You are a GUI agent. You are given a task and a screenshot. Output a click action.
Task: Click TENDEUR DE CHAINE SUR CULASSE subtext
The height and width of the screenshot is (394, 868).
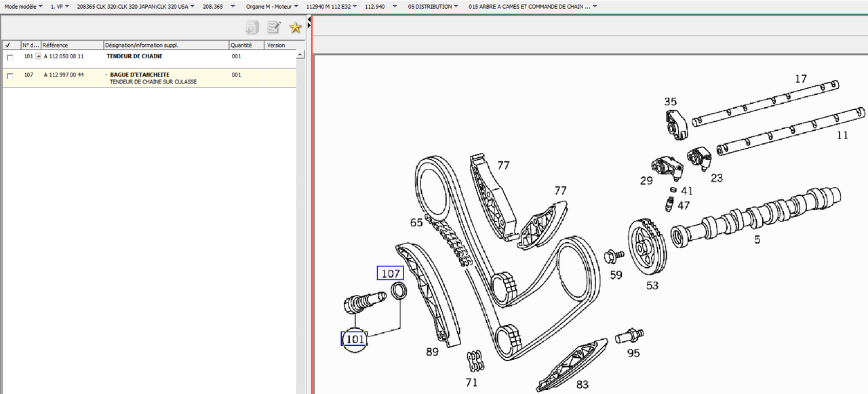coord(153,81)
